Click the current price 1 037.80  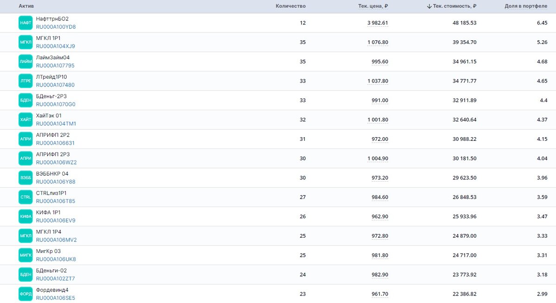(378, 81)
